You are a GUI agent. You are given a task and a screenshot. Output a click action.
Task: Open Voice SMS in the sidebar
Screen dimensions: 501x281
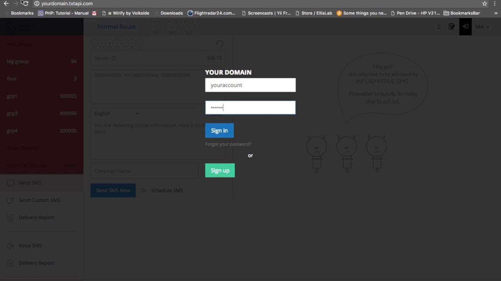coord(41,245)
